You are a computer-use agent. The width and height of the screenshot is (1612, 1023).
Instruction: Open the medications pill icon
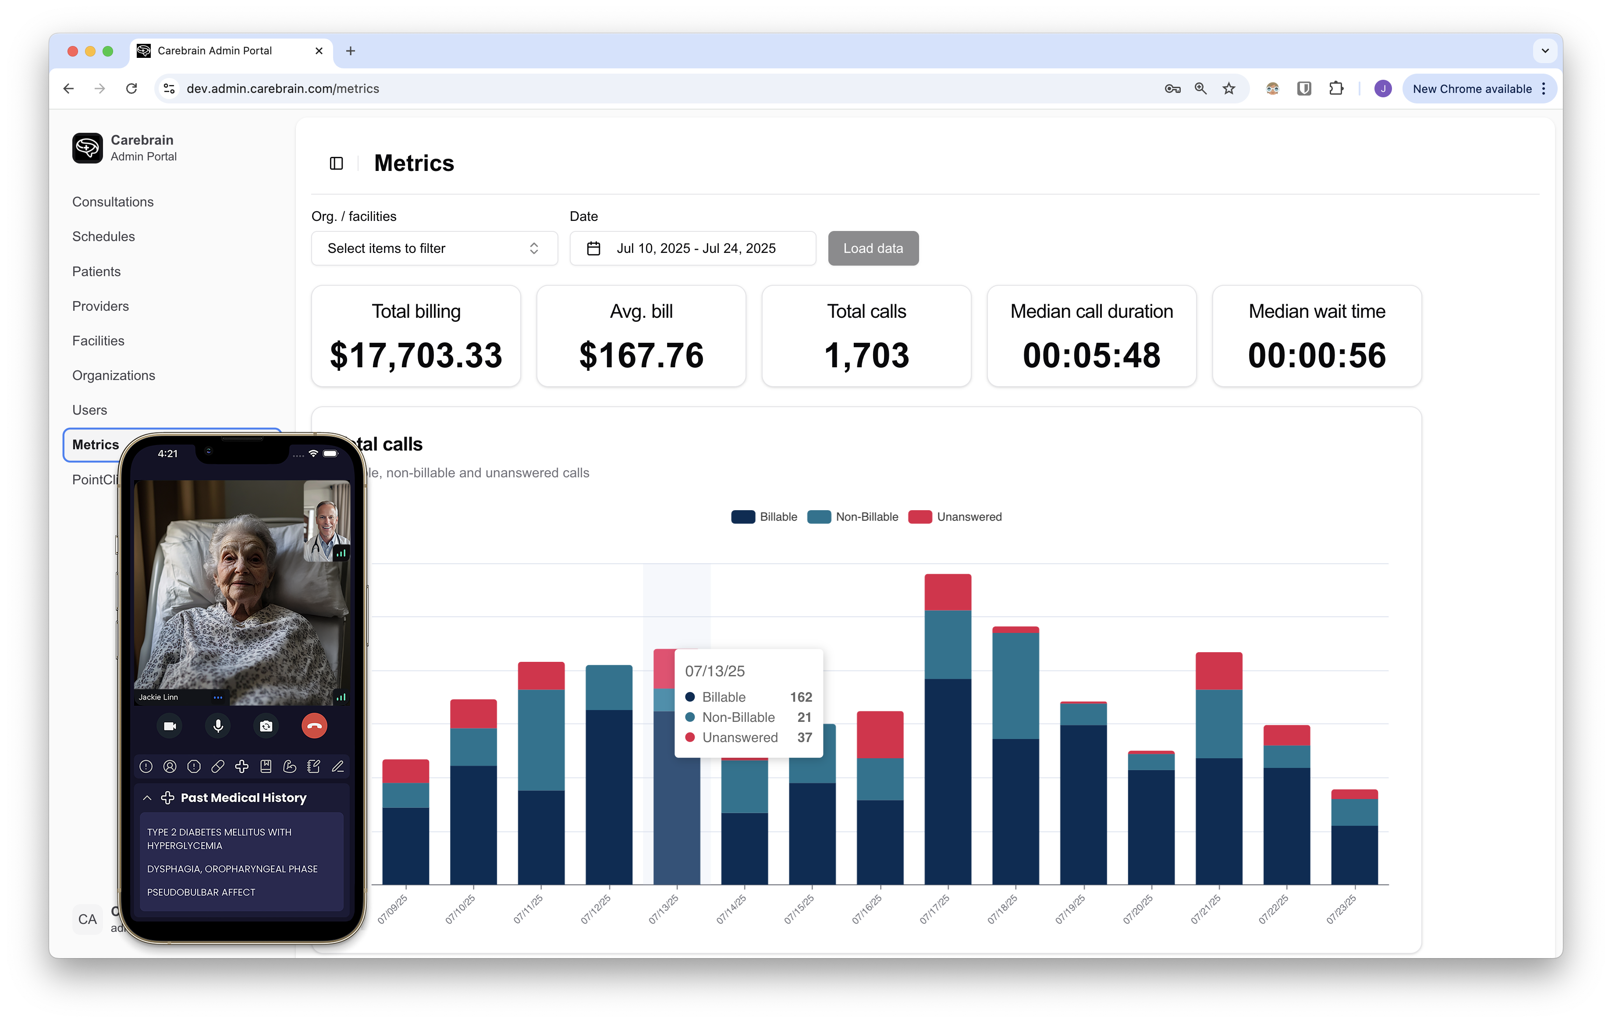217,767
